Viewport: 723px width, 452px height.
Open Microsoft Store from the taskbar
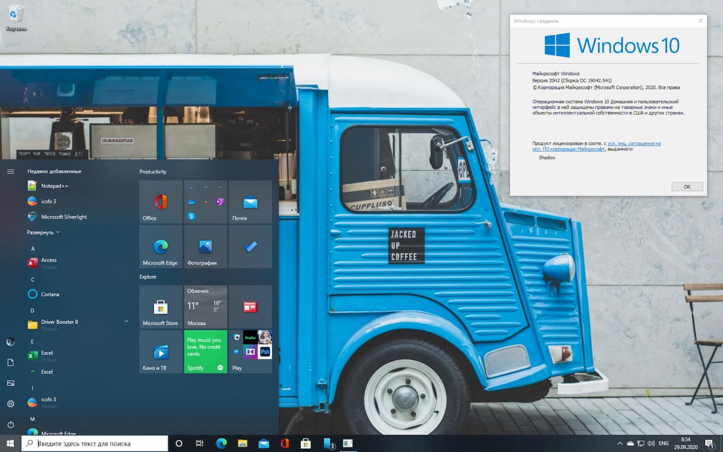[x=306, y=443]
